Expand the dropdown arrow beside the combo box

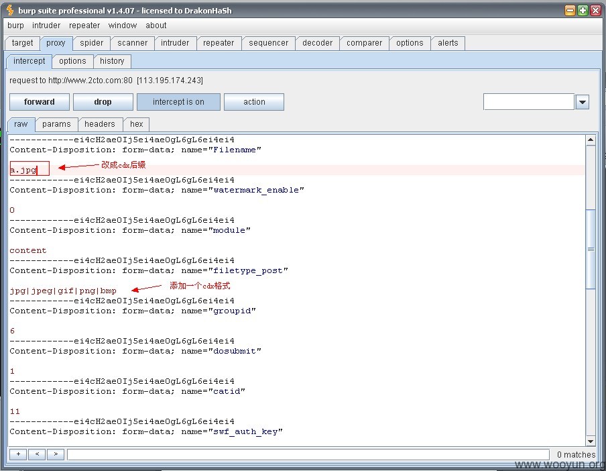(583, 102)
